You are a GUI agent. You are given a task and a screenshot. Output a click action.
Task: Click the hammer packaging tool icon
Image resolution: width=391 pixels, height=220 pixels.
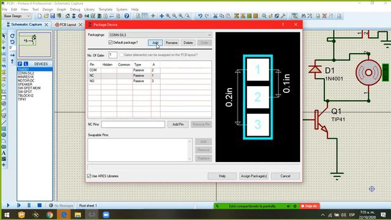283,16
